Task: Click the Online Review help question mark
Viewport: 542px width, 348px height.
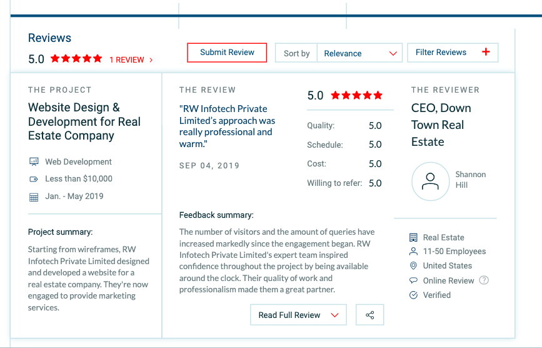Action: point(484,280)
